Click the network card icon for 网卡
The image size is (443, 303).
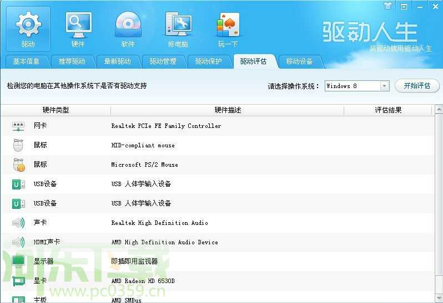pos(18,126)
